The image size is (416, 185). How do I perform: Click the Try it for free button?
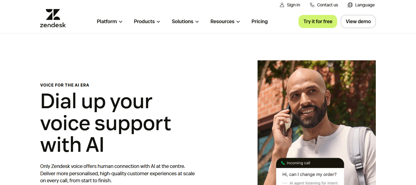pos(318,21)
